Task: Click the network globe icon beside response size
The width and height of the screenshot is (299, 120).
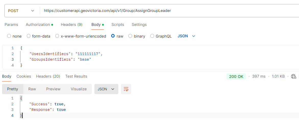Action: coord(293,76)
